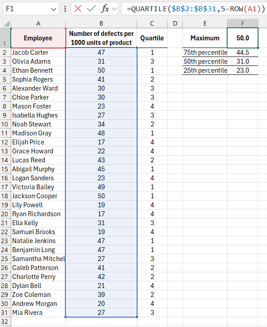The height and width of the screenshot is (327, 267).
Task: Select the Sophia Rogers cell
Action: coord(38,79)
